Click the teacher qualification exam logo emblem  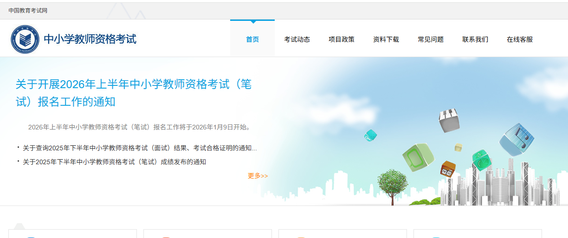(x=25, y=39)
